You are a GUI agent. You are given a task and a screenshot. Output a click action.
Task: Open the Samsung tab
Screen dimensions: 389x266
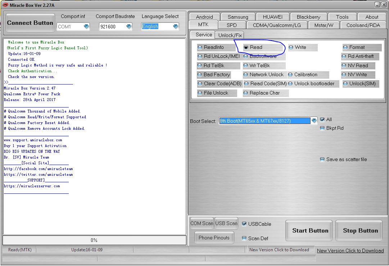tap(238, 17)
